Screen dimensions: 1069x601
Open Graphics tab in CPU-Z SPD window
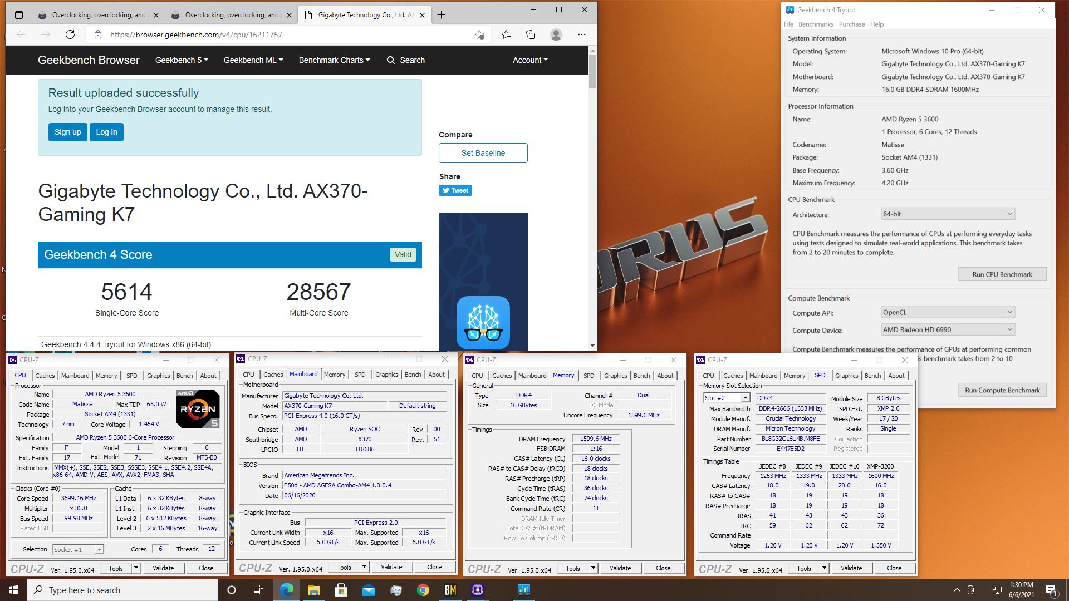pos(846,376)
